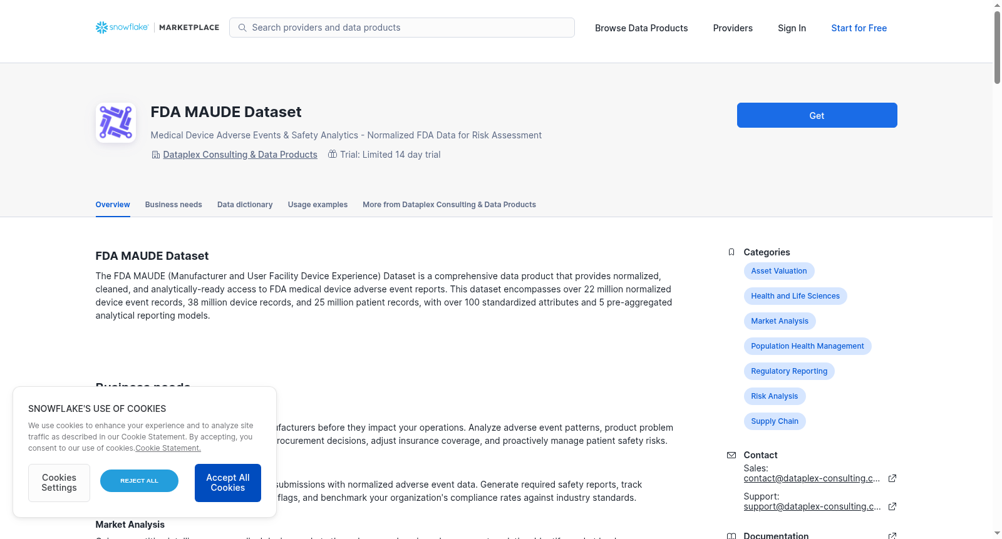This screenshot has height=539, width=1002.
Task: Click the "FDA MAUDE Dataset" page title
Action: [x=226, y=112]
